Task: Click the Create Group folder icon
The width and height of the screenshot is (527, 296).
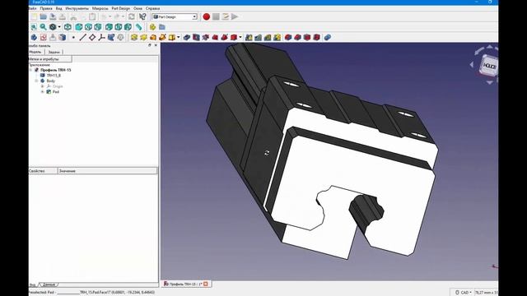Action: click(x=162, y=27)
